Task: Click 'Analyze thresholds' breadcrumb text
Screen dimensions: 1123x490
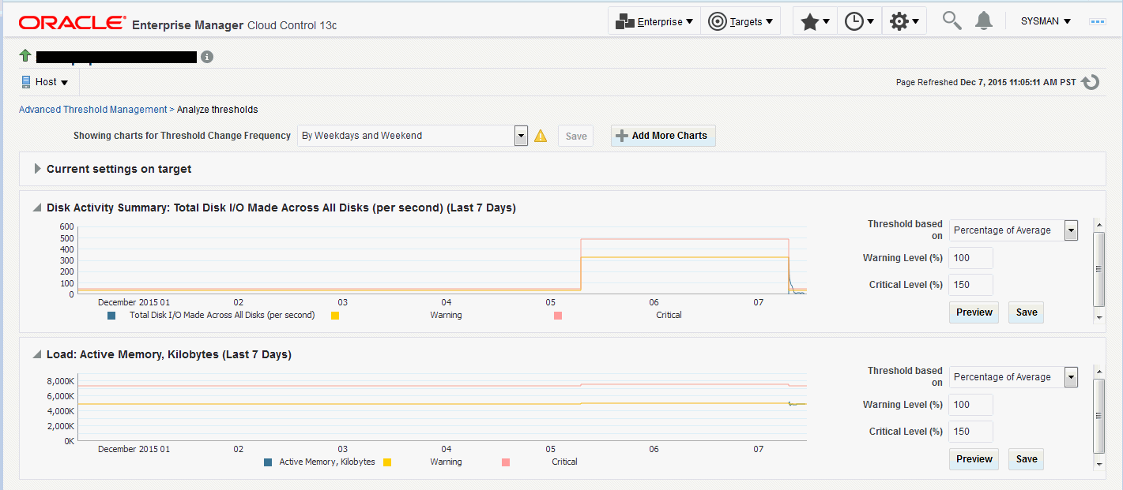Action: [217, 110]
